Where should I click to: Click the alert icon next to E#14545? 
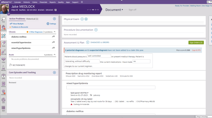56,10
